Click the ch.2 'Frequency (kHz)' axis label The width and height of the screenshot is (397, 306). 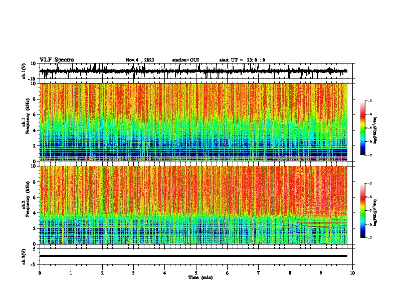tap(28, 199)
